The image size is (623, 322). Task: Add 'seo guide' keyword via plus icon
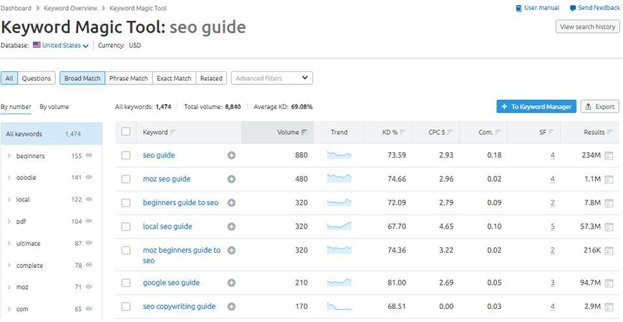pyautogui.click(x=231, y=155)
